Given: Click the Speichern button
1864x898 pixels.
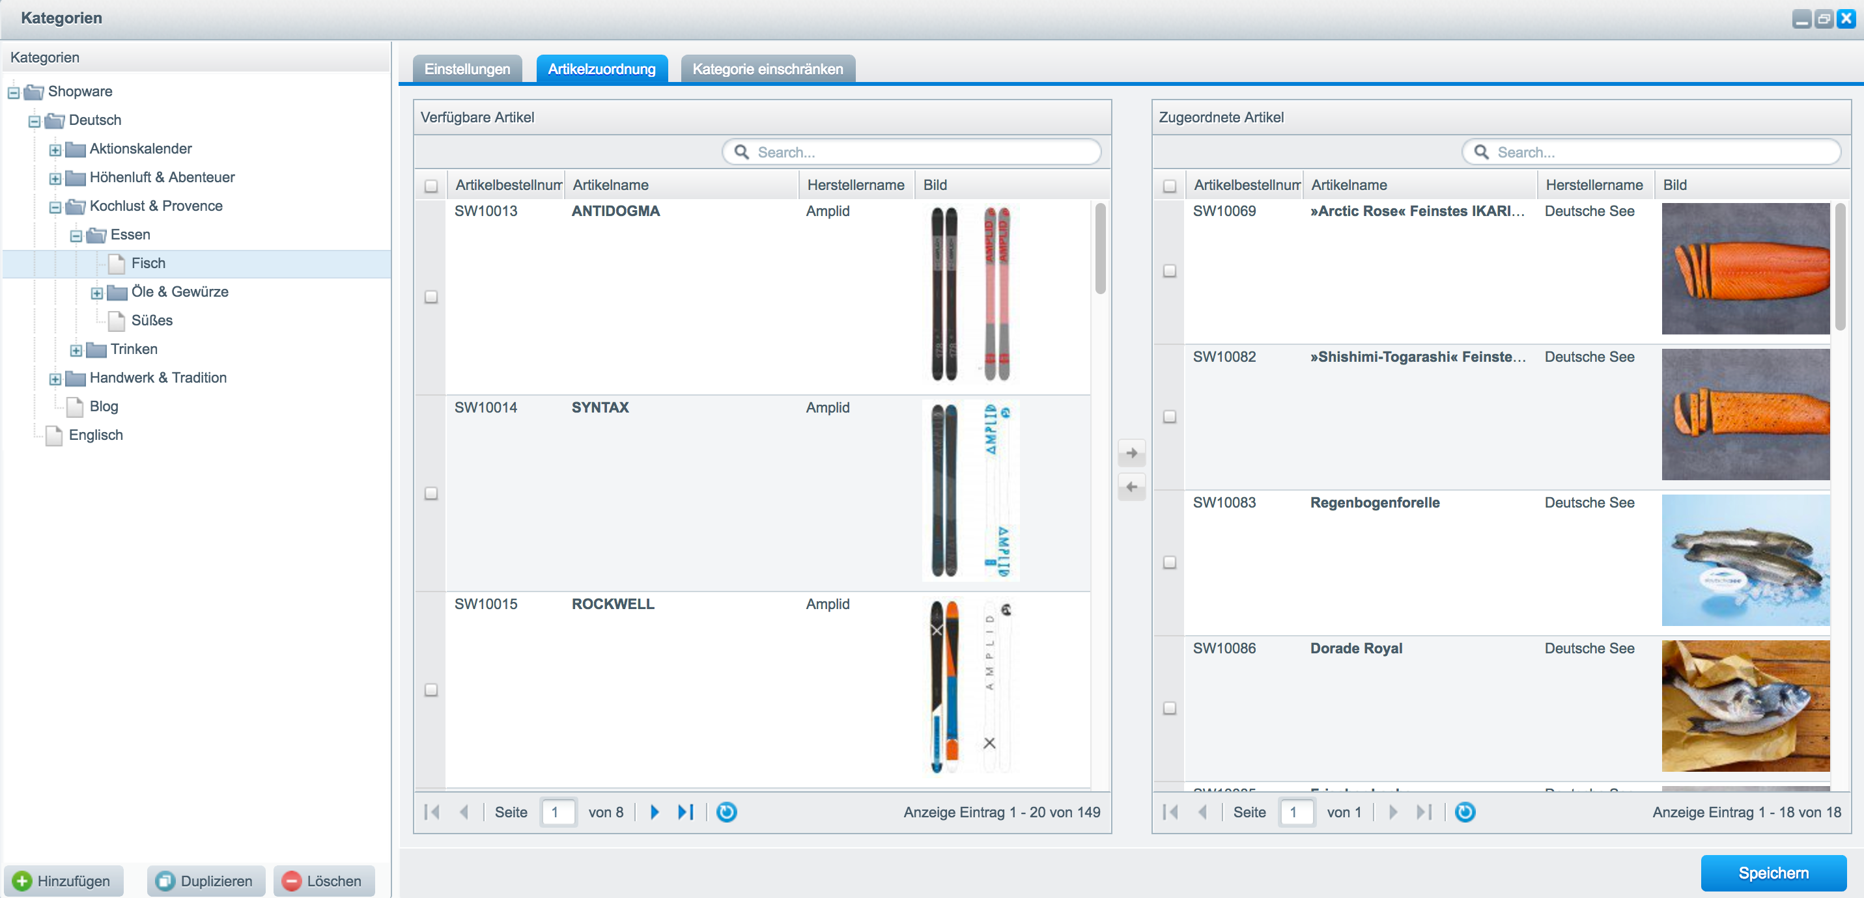Looking at the screenshot, I should (1773, 873).
